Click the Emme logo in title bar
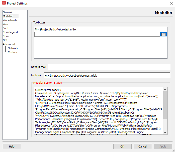 click(x=3, y=3)
